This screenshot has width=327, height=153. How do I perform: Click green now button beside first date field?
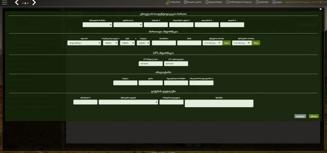(226, 43)
